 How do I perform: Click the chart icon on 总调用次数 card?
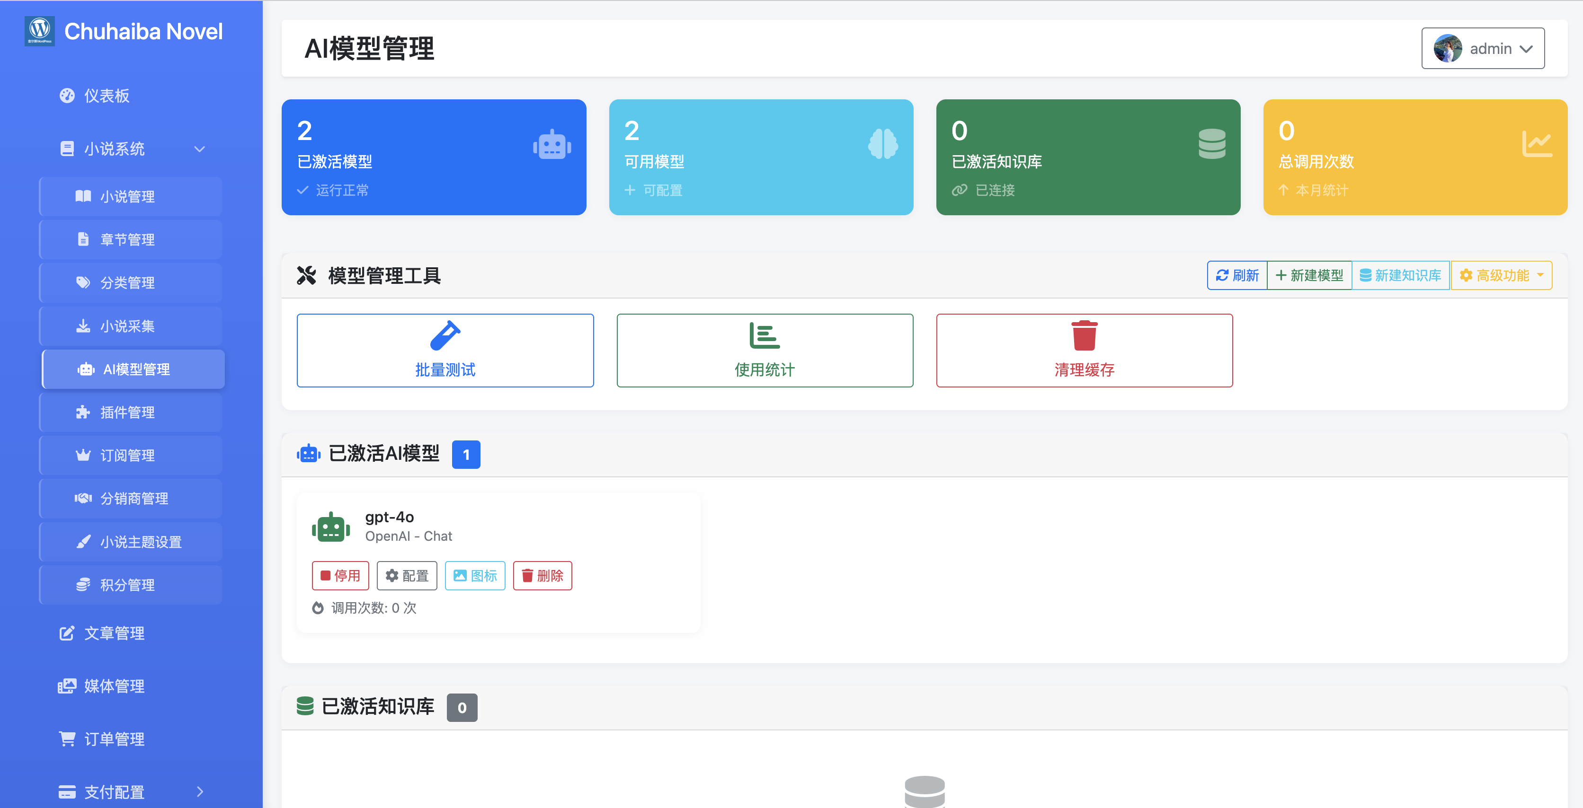tap(1537, 144)
